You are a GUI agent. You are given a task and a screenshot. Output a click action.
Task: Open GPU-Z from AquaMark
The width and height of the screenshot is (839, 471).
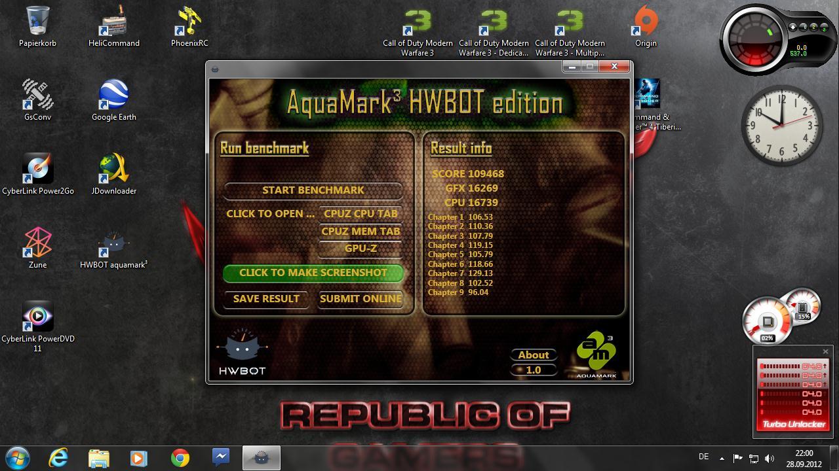[x=361, y=249]
